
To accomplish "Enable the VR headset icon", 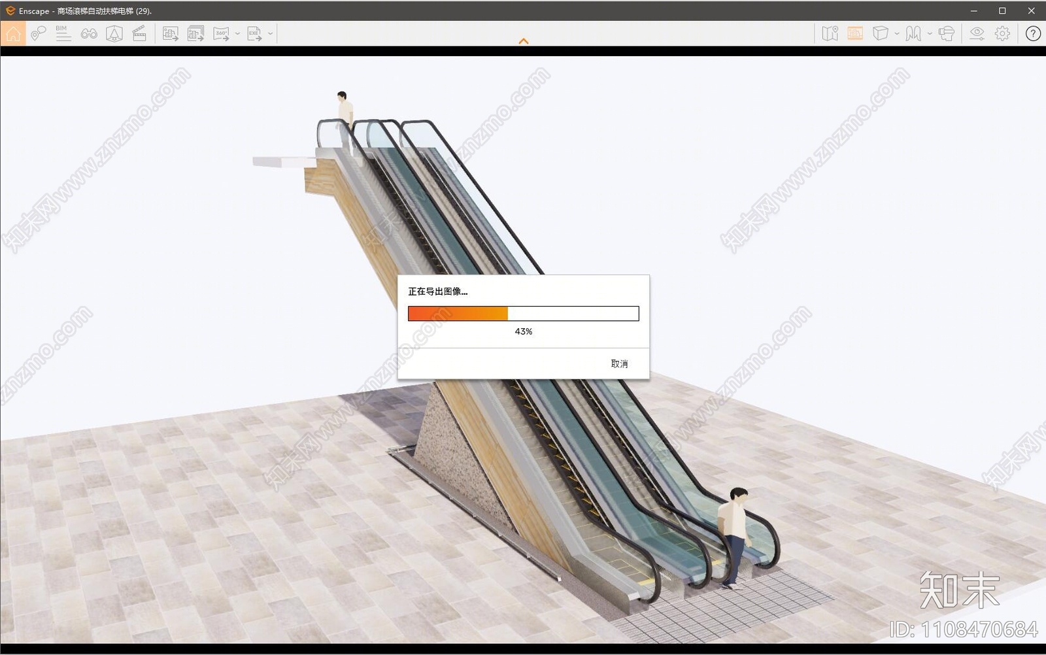I will 946,33.
